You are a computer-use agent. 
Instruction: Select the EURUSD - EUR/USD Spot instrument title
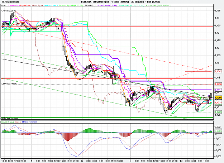tap(95, 2)
